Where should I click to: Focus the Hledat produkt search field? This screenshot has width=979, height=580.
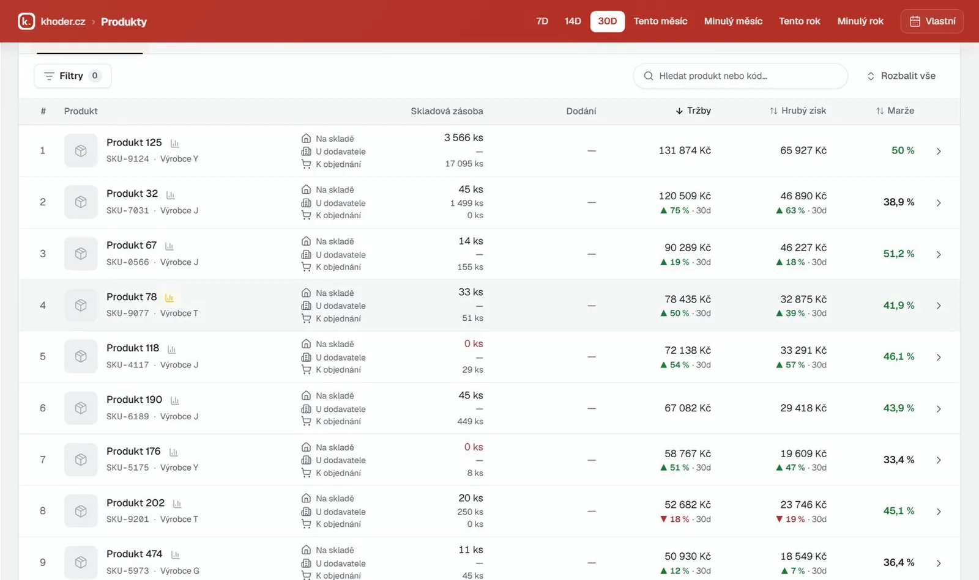click(x=740, y=76)
